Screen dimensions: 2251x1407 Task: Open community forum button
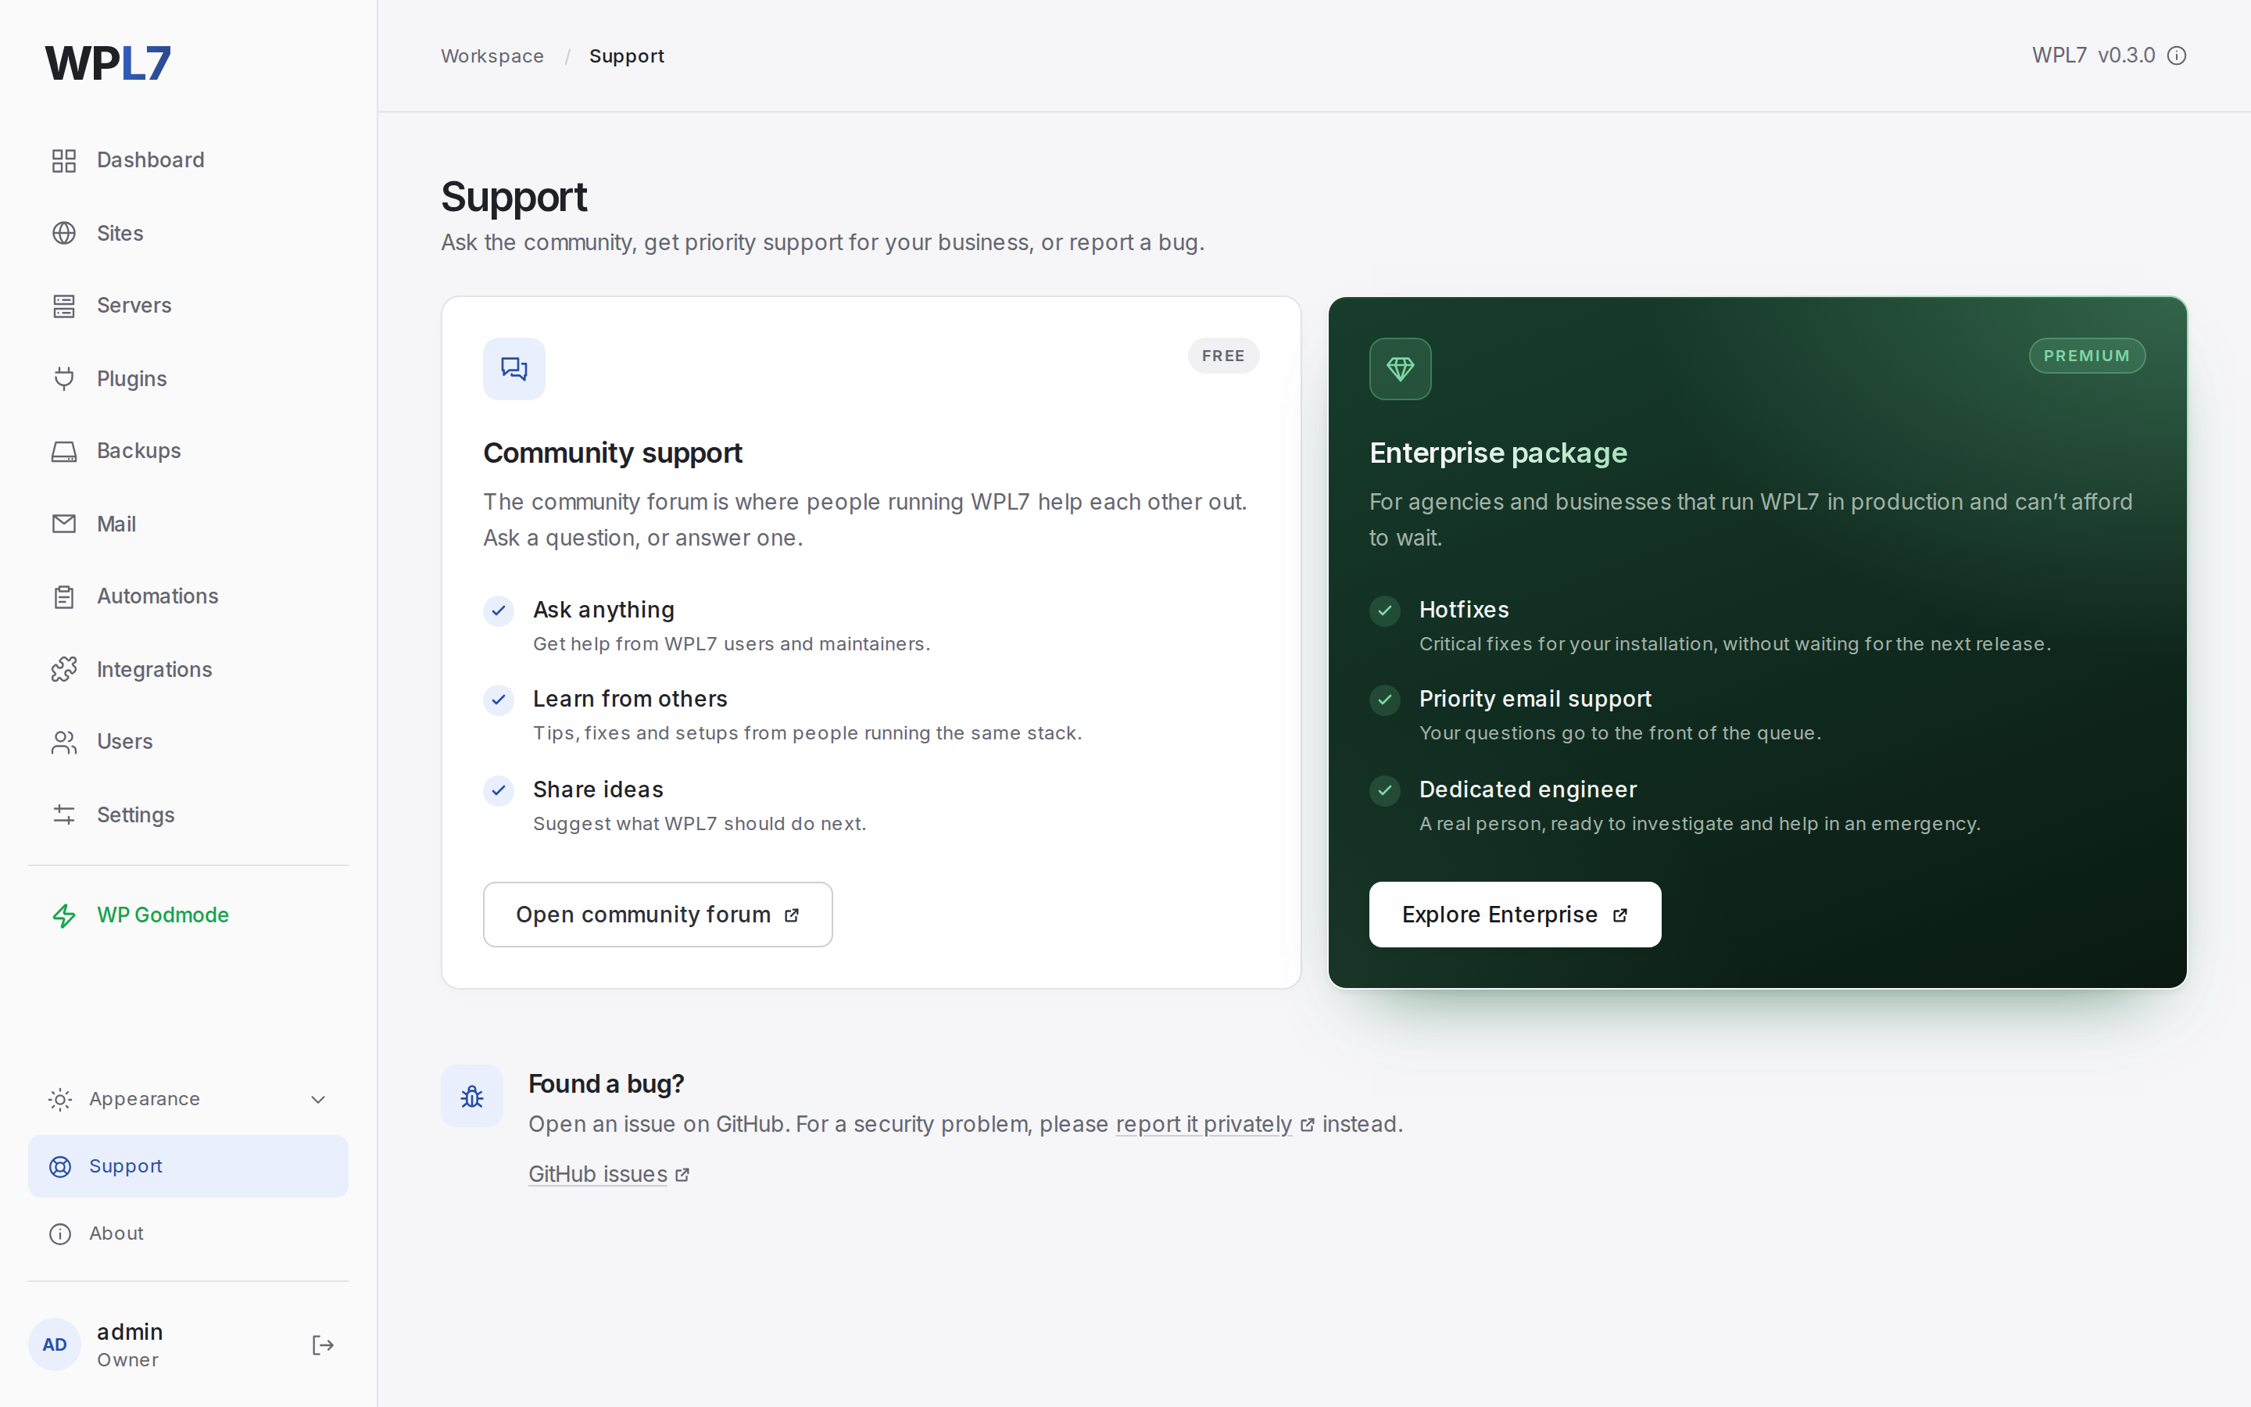[657, 915]
